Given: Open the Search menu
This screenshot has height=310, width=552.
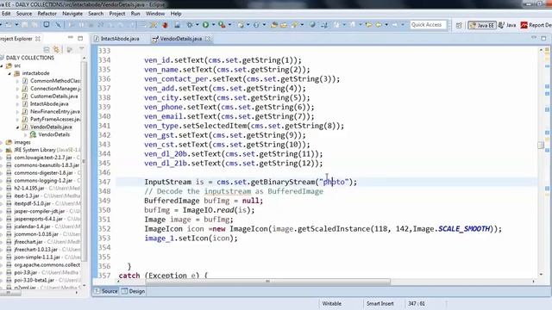Looking at the screenshot, I should (96, 14).
